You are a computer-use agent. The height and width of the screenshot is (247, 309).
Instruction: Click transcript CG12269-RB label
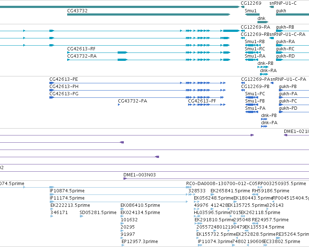pyautogui.click(x=255, y=34)
